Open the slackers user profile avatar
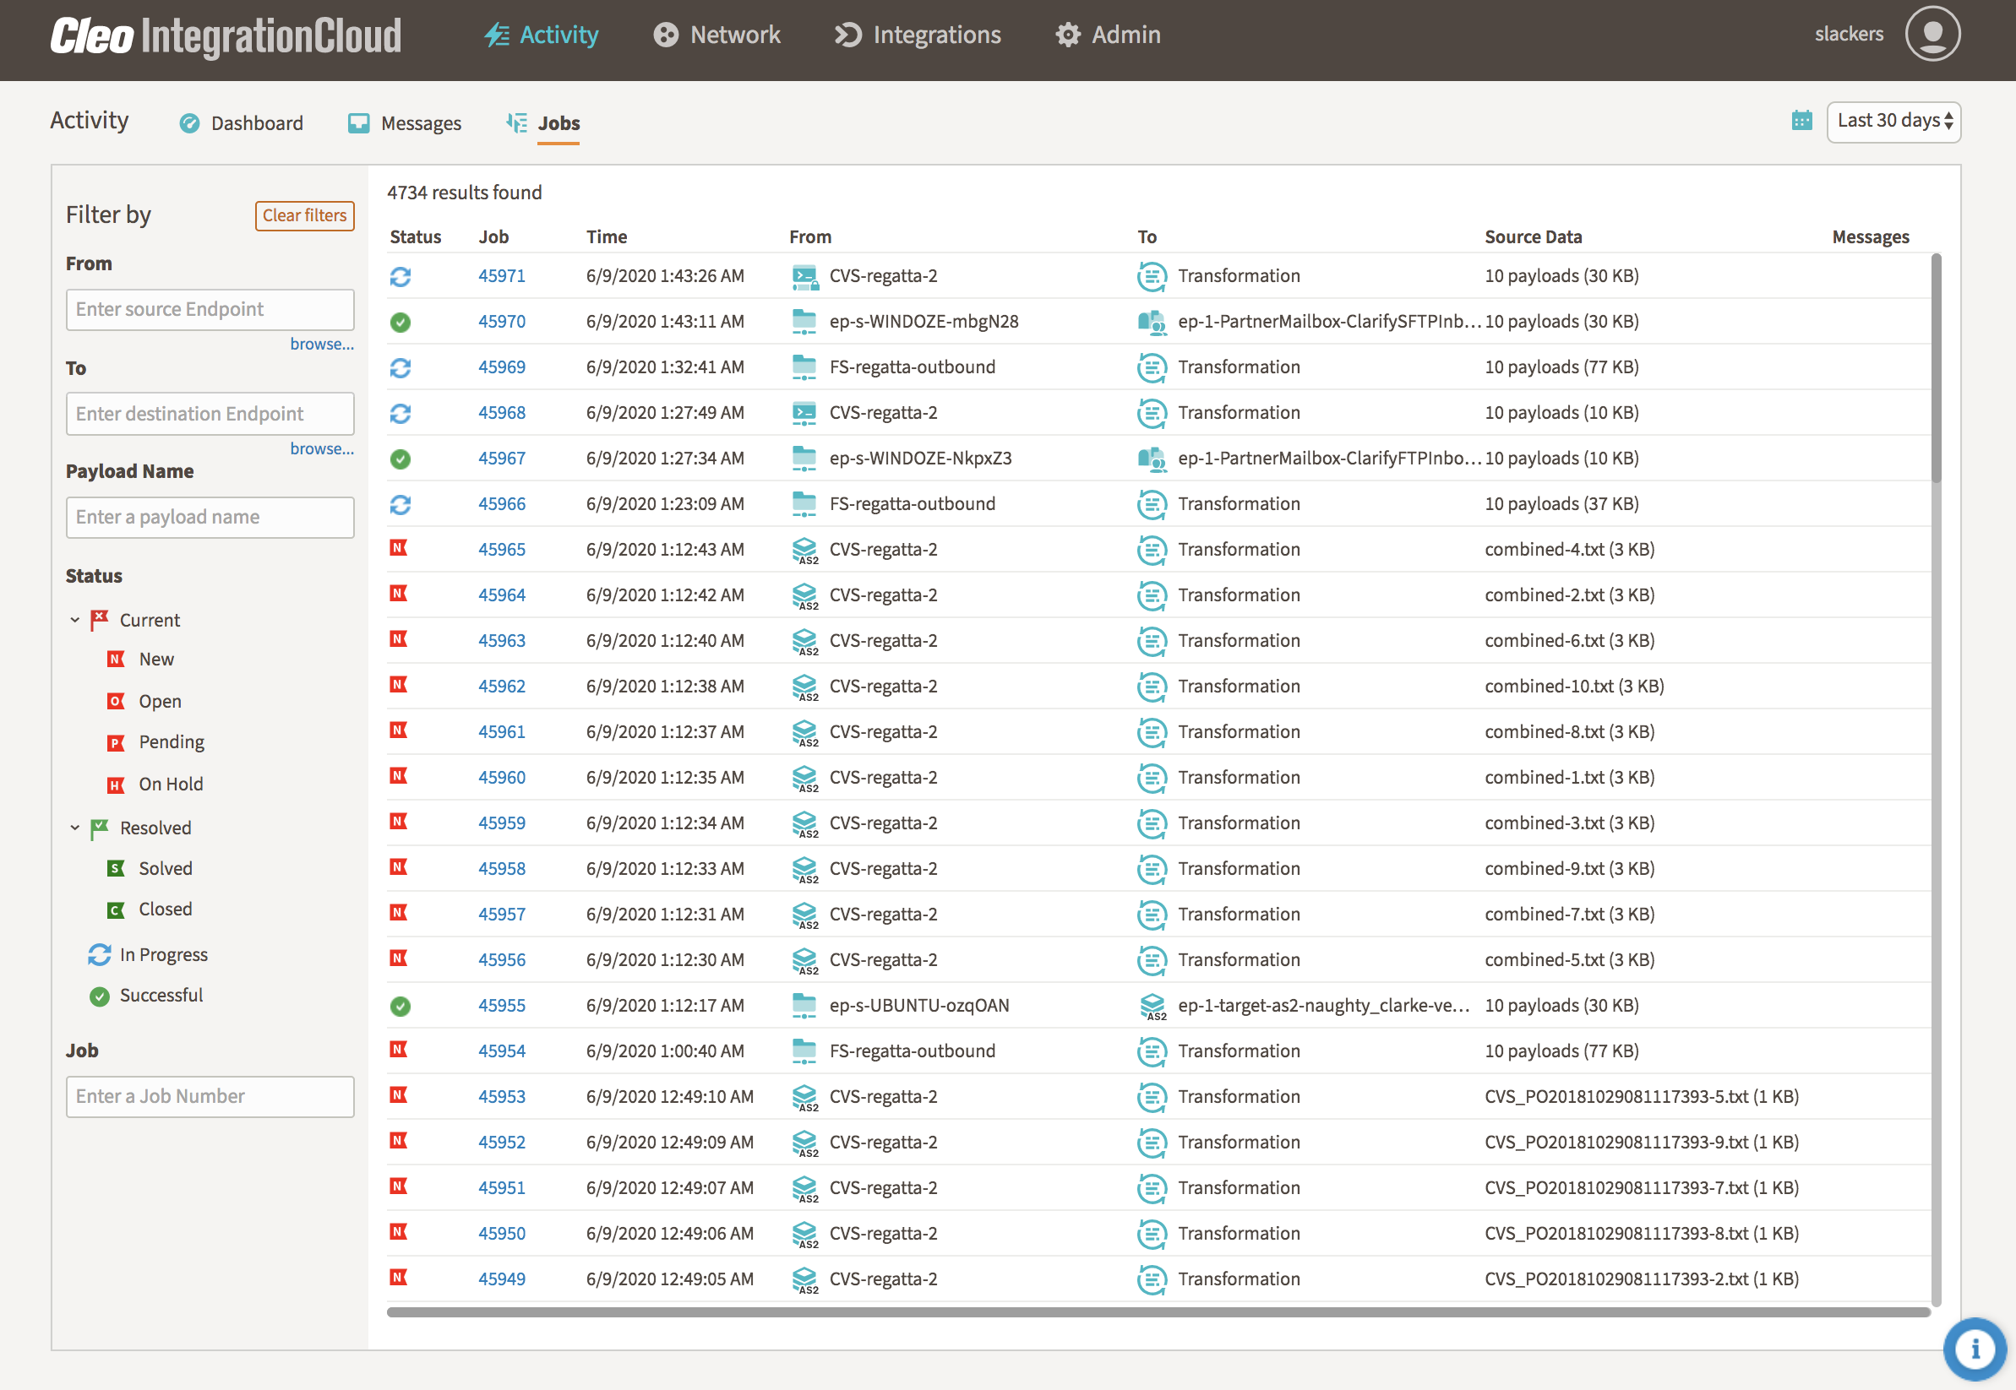Viewport: 2016px width, 1390px height. tap(1932, 34)
